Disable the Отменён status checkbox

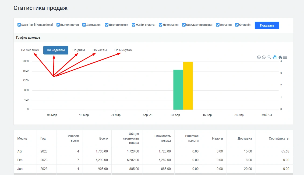click(237, 25)
